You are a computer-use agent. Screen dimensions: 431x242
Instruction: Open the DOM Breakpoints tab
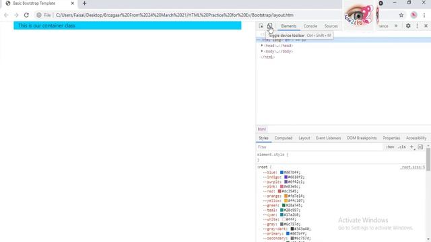click(x=362, y=138)
